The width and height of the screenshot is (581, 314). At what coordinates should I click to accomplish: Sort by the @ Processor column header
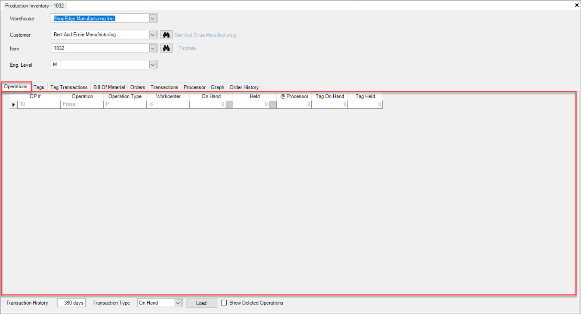click(294, 96)
